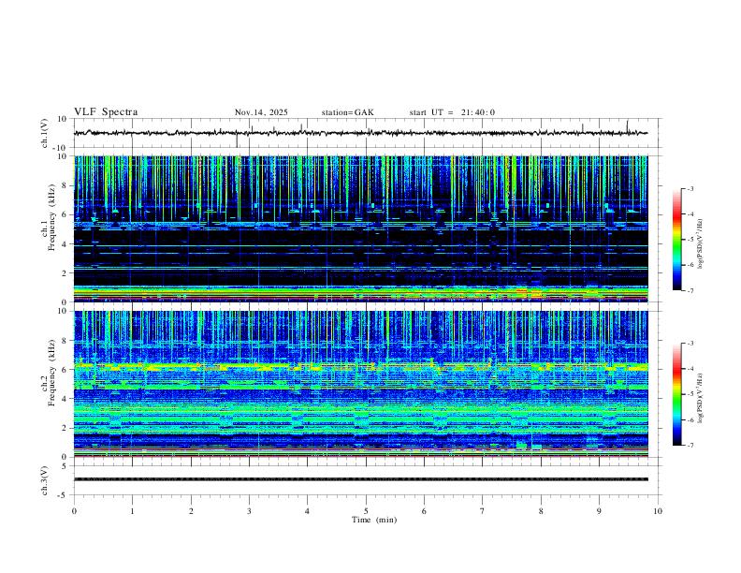Click the "8" kHz tick on ch.1 frequency axis
Image resolution: width=741 pixels, height=573 pixels.
tap(65, 185)
